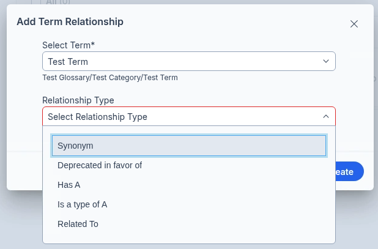Choose Is a type of A
This screenshot has height=249, width=378.
coord(82,204)
